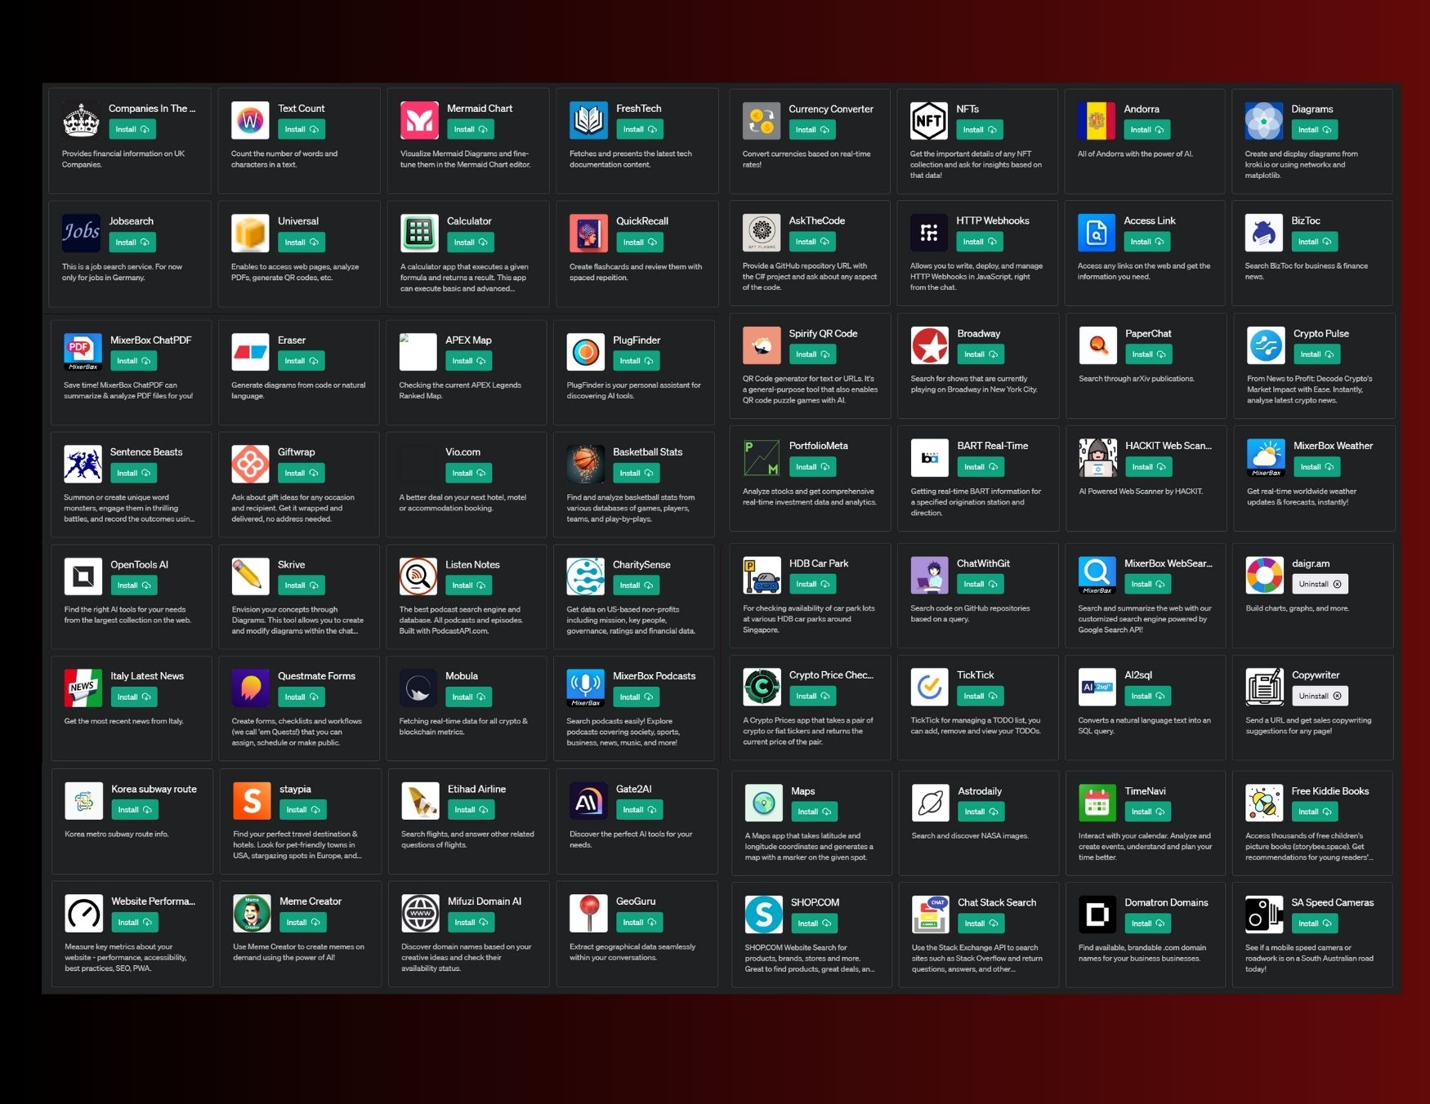The width and height of the screenshot is (1430, 1104).
Task: Install the Korea subway route plugin
Action: pos(135,810)
